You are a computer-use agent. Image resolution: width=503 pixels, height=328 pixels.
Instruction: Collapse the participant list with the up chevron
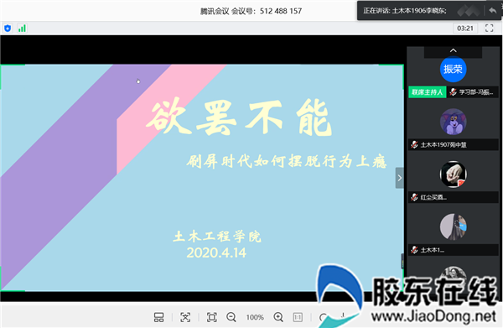pyautogui.click(x=453, y=50)
